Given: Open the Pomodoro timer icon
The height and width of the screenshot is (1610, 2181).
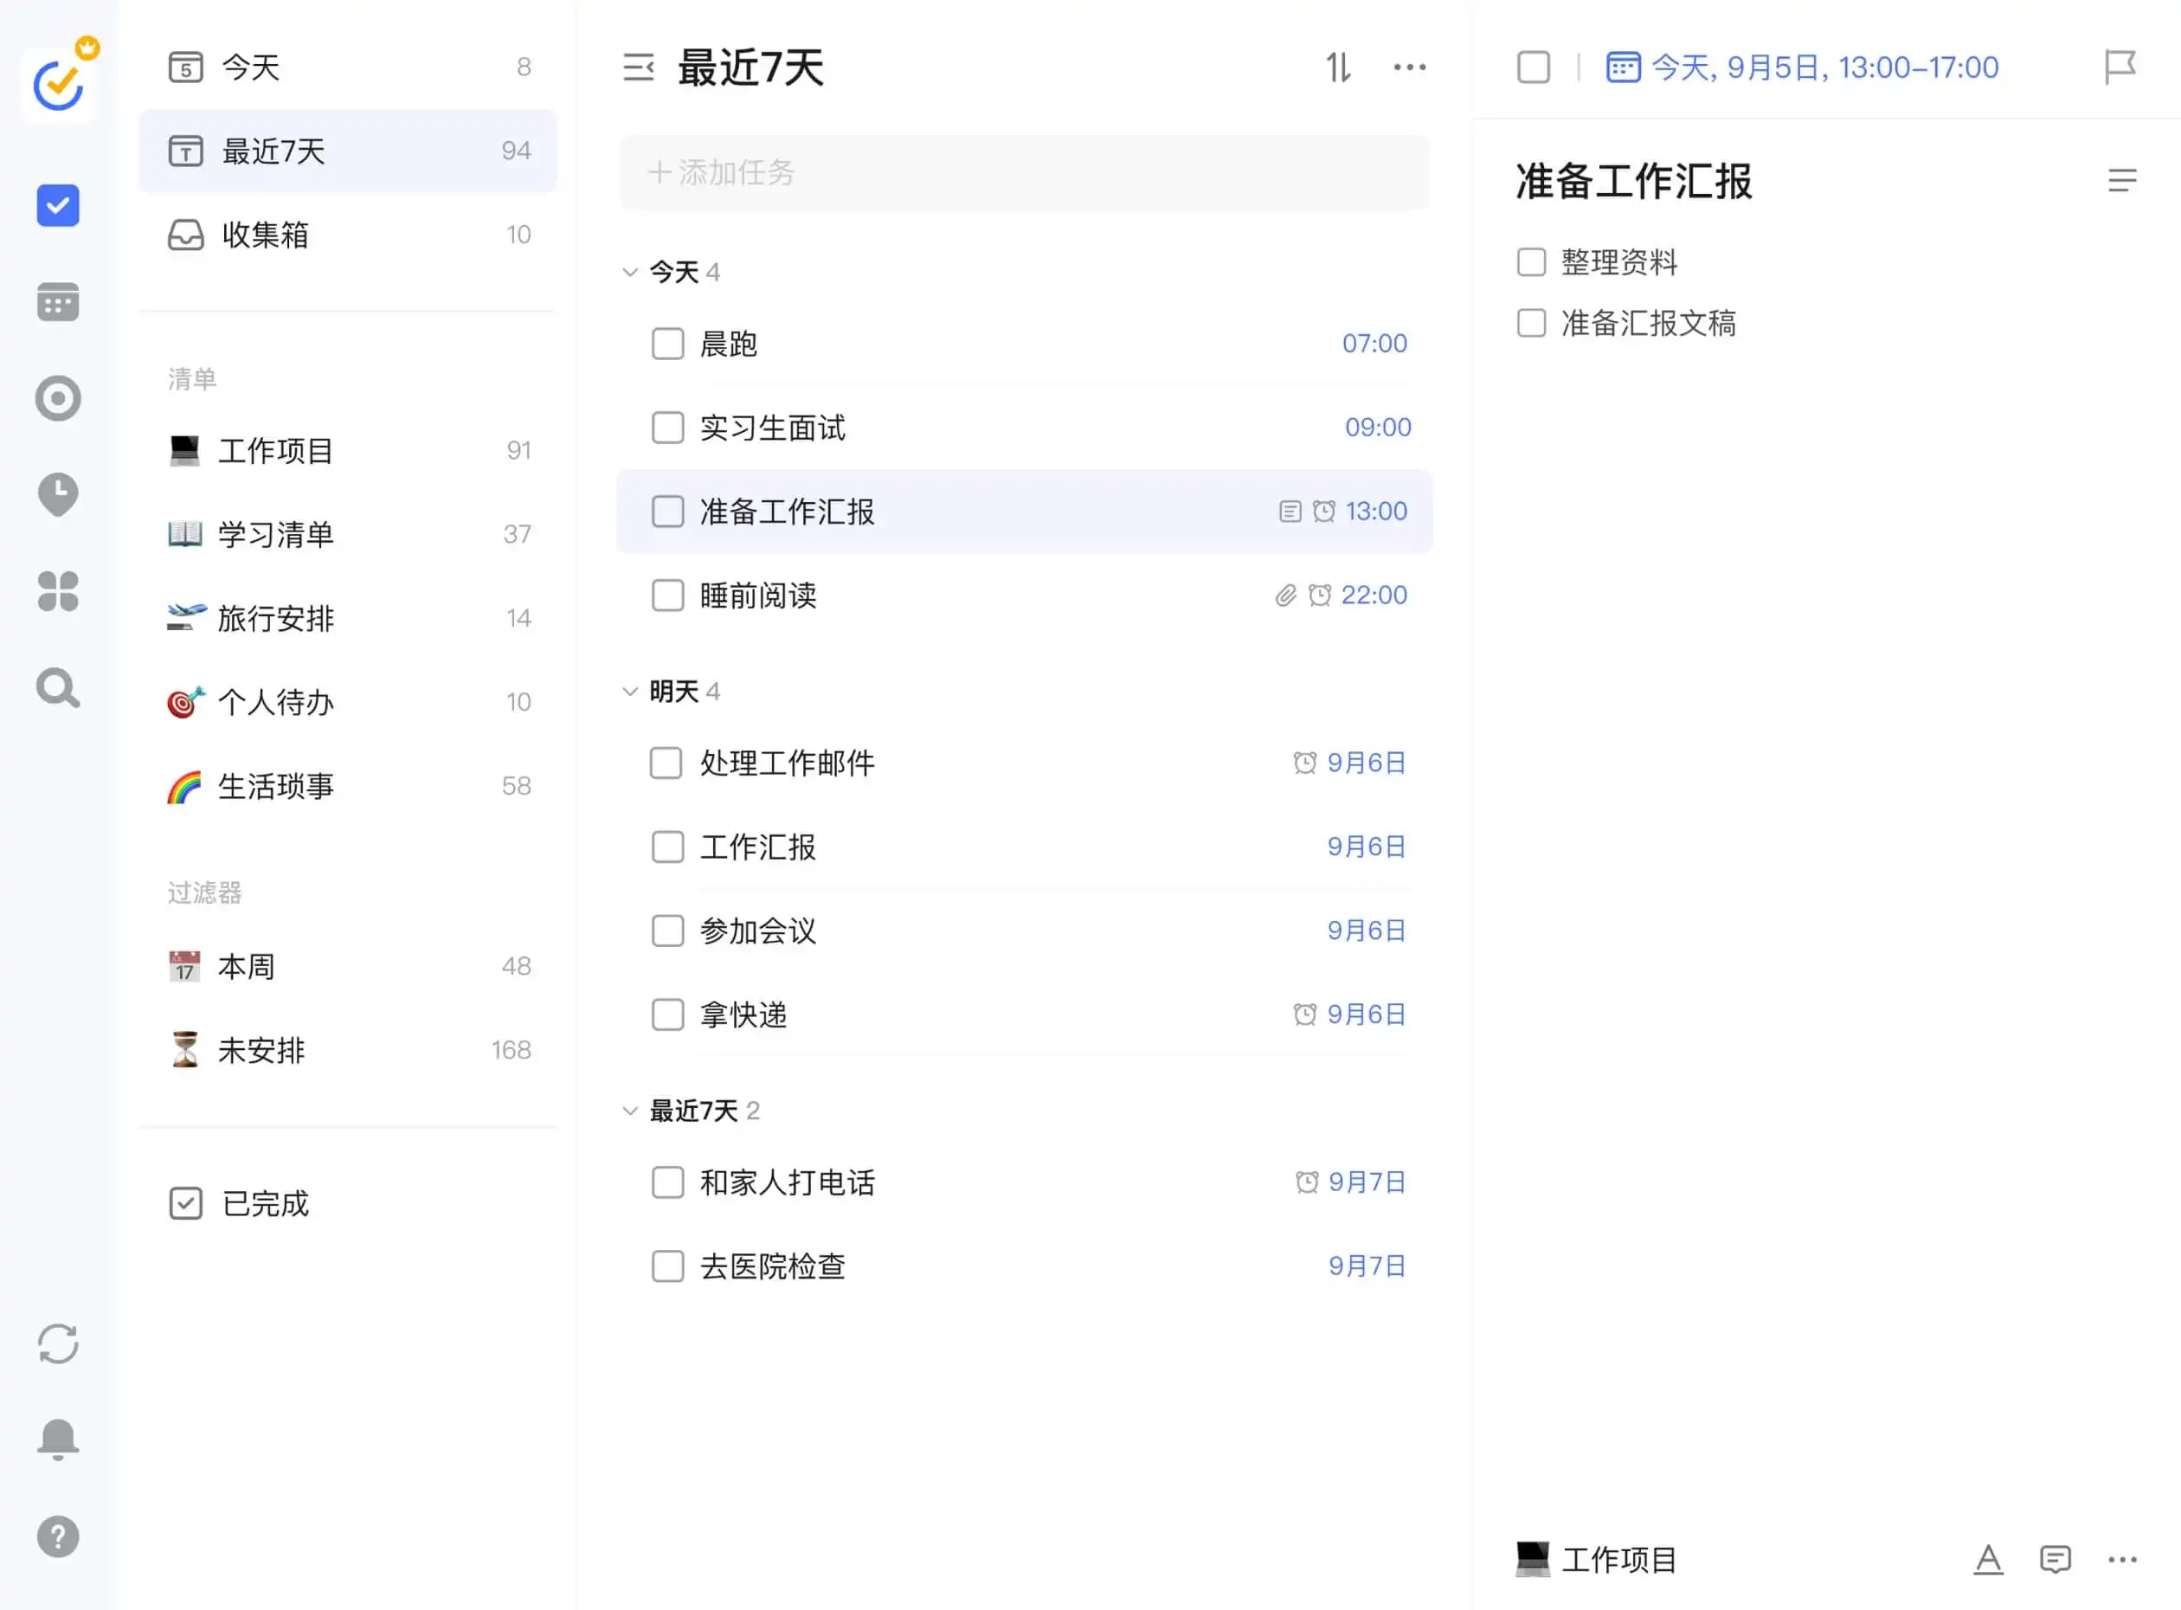Looking at the screenshot, I should 57,494.
